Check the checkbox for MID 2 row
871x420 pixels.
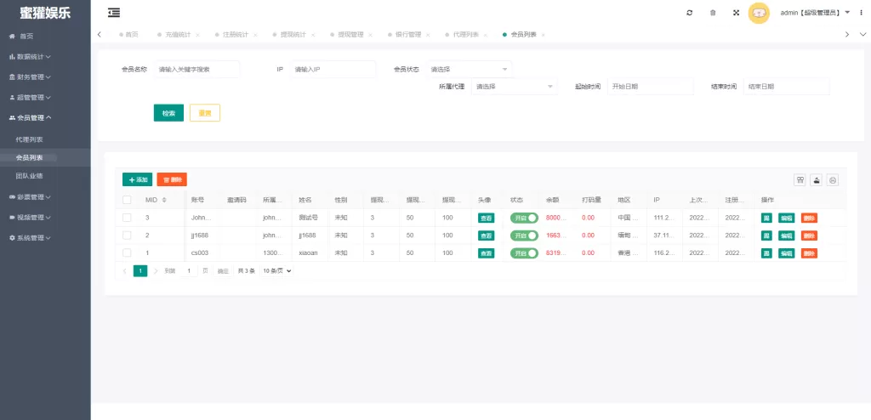[x=127, y=236]
